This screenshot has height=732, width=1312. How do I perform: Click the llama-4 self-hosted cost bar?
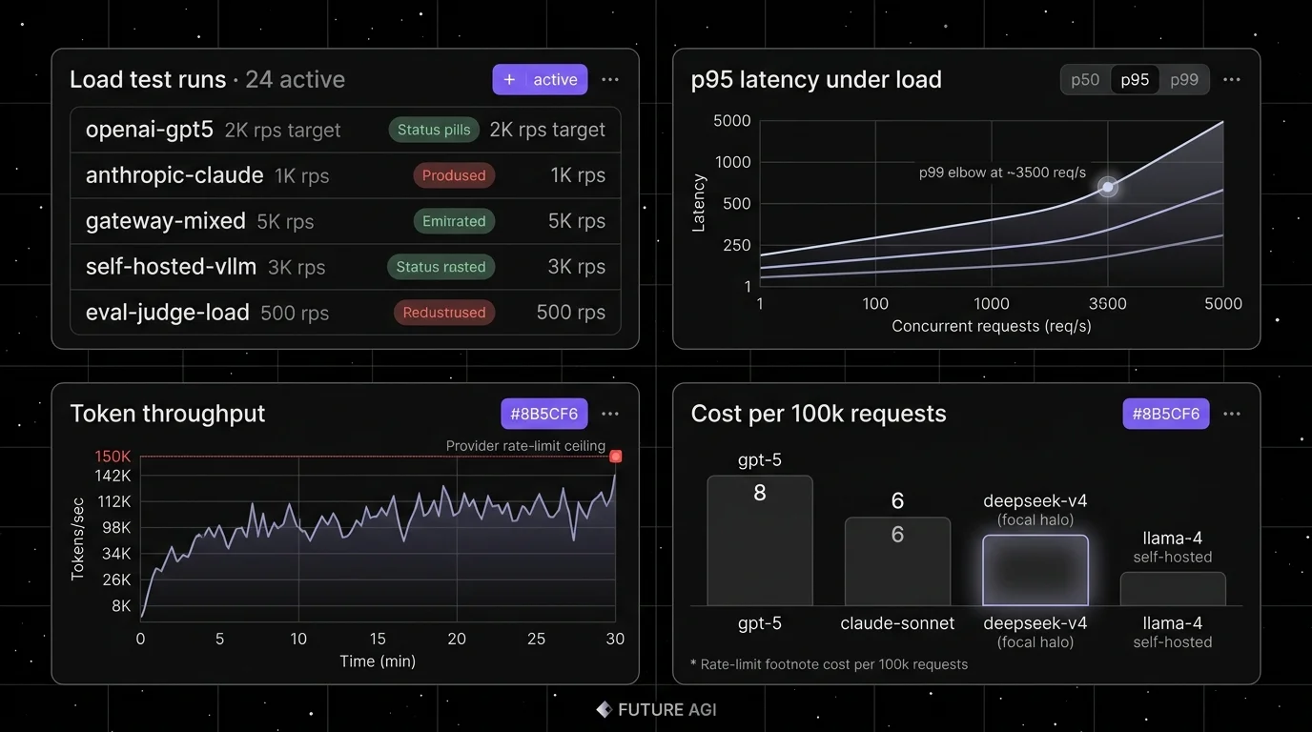1173,589
